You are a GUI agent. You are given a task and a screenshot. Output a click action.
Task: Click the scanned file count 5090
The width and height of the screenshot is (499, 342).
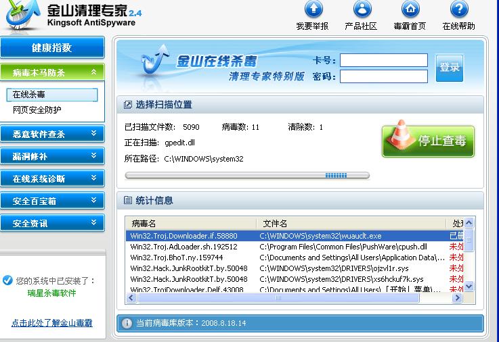coord(191,127)
